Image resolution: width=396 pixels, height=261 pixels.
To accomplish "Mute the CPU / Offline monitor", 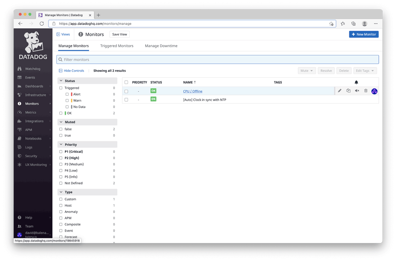I will [357, 91].
